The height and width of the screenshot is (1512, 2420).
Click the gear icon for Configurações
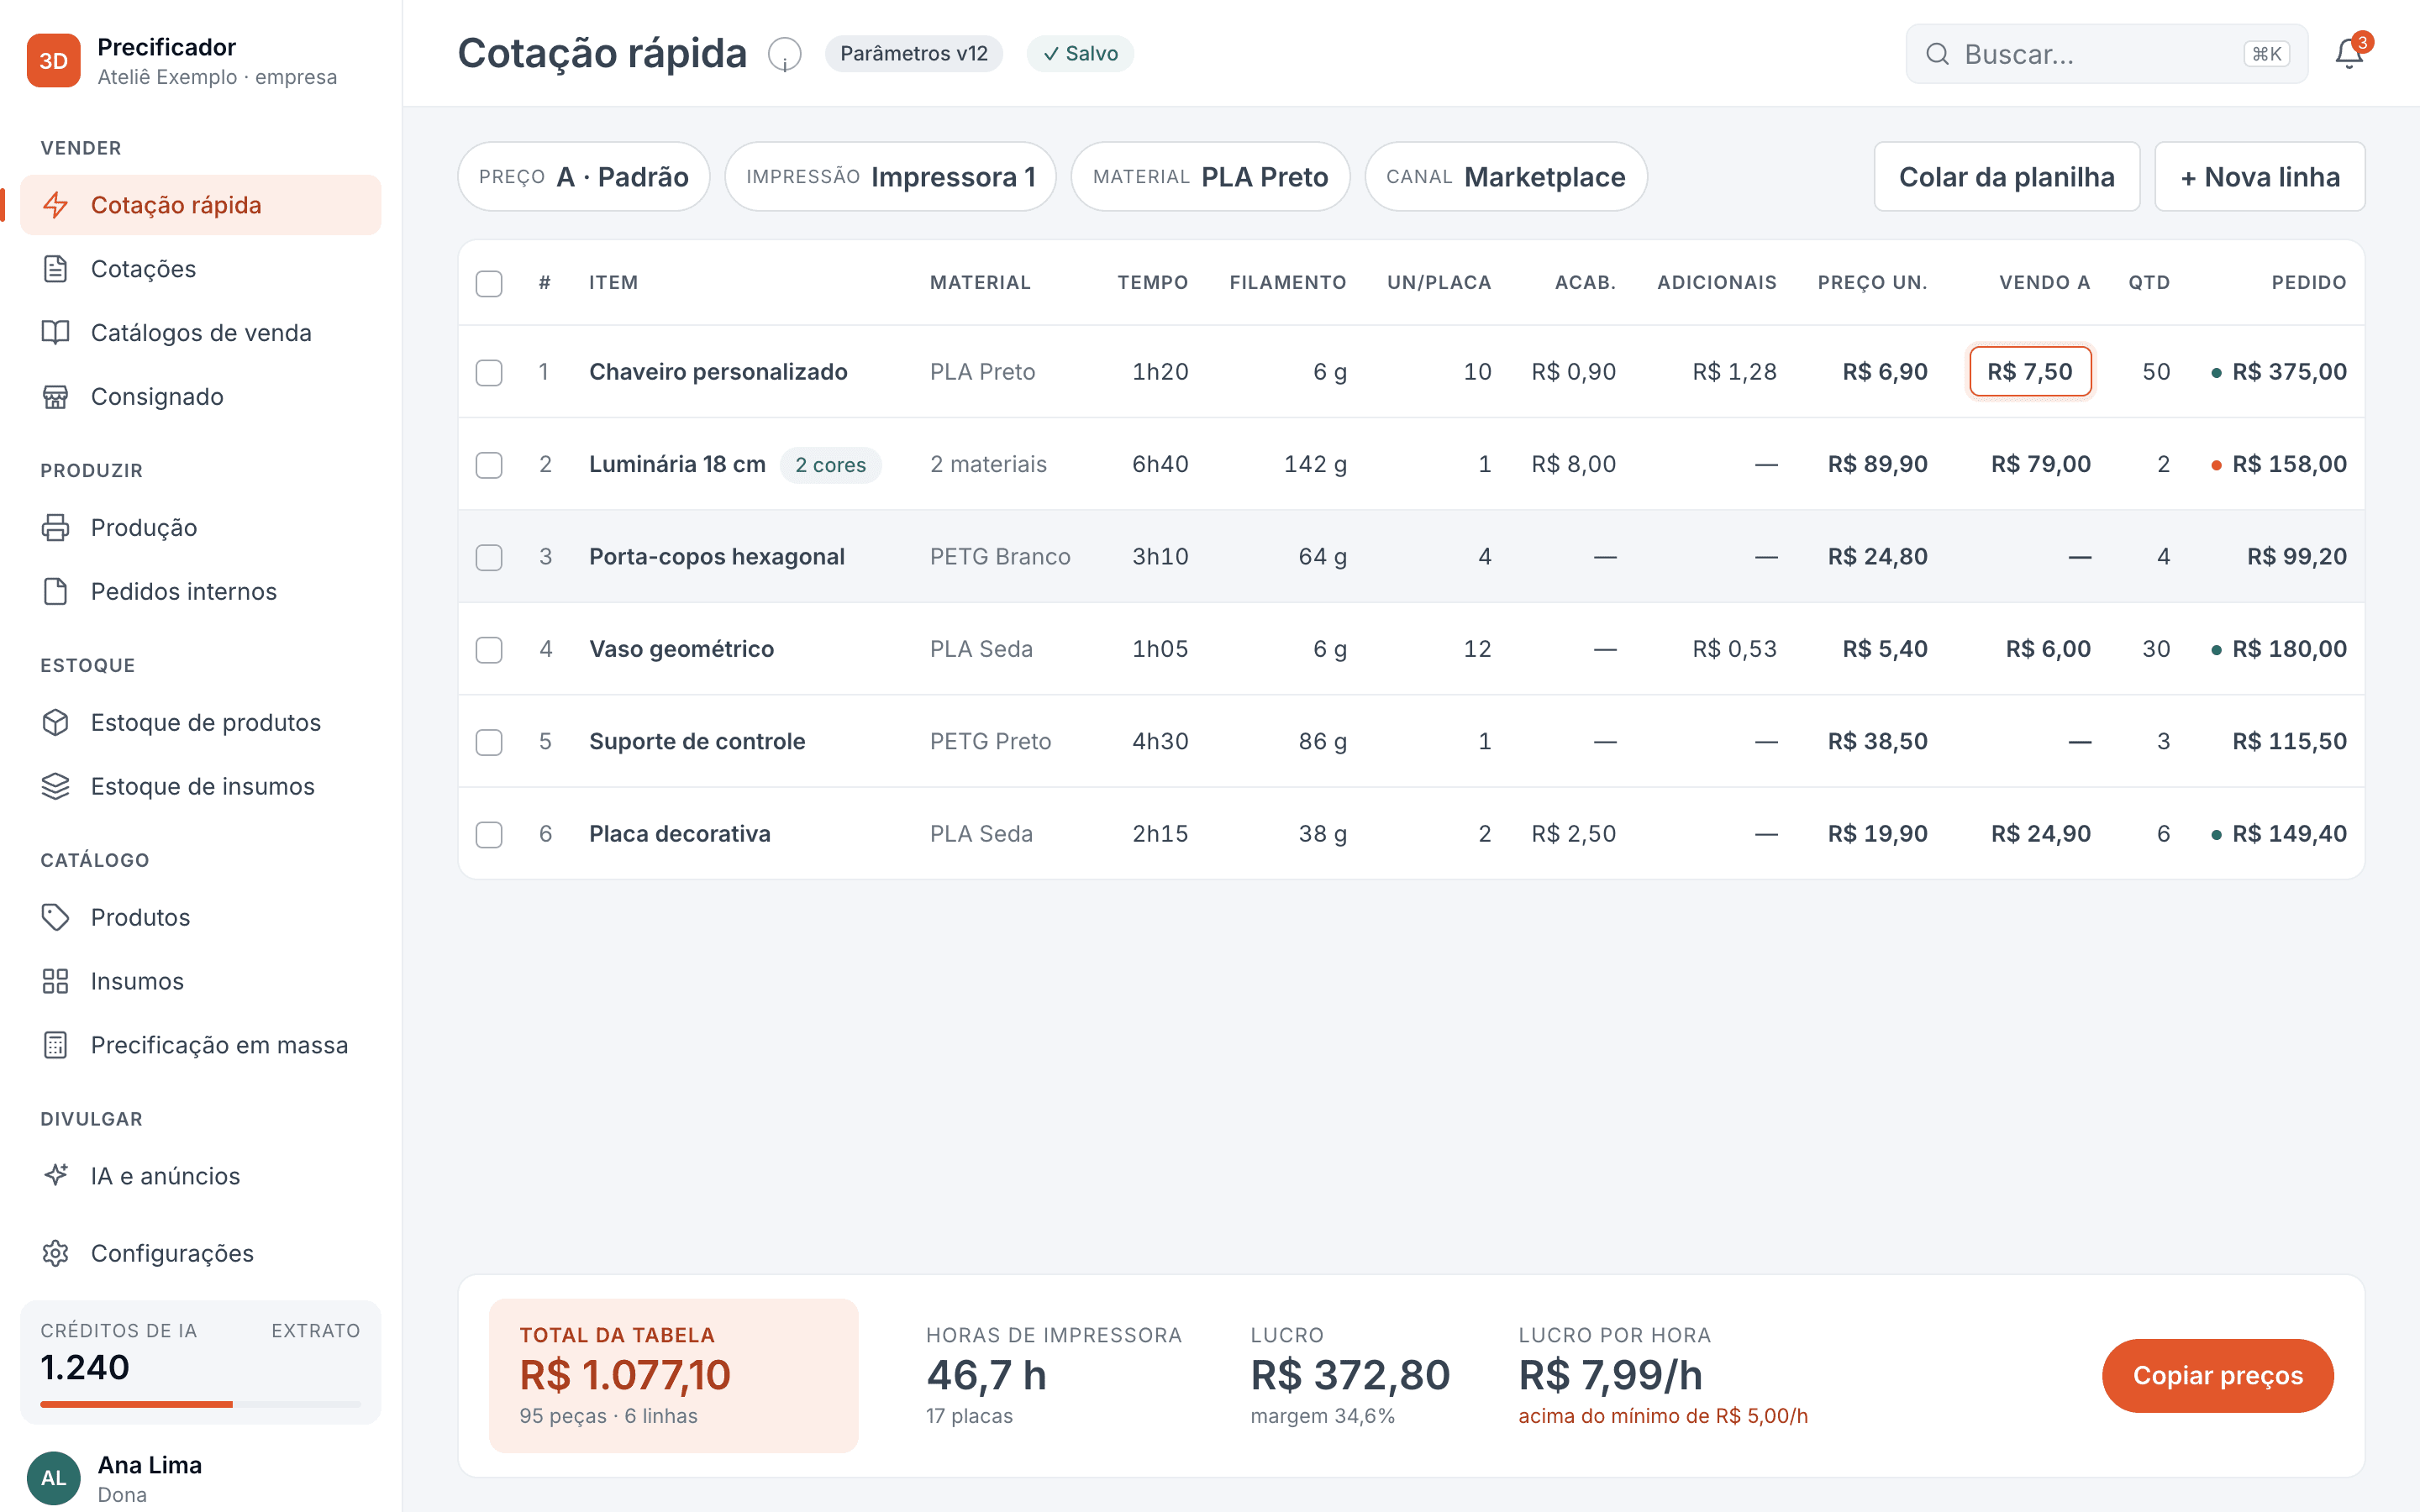click(56, 1254)
